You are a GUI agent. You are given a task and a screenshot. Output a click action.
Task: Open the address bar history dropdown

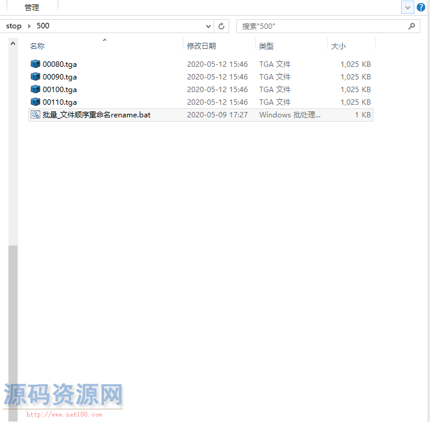click(x=208, y=26)
